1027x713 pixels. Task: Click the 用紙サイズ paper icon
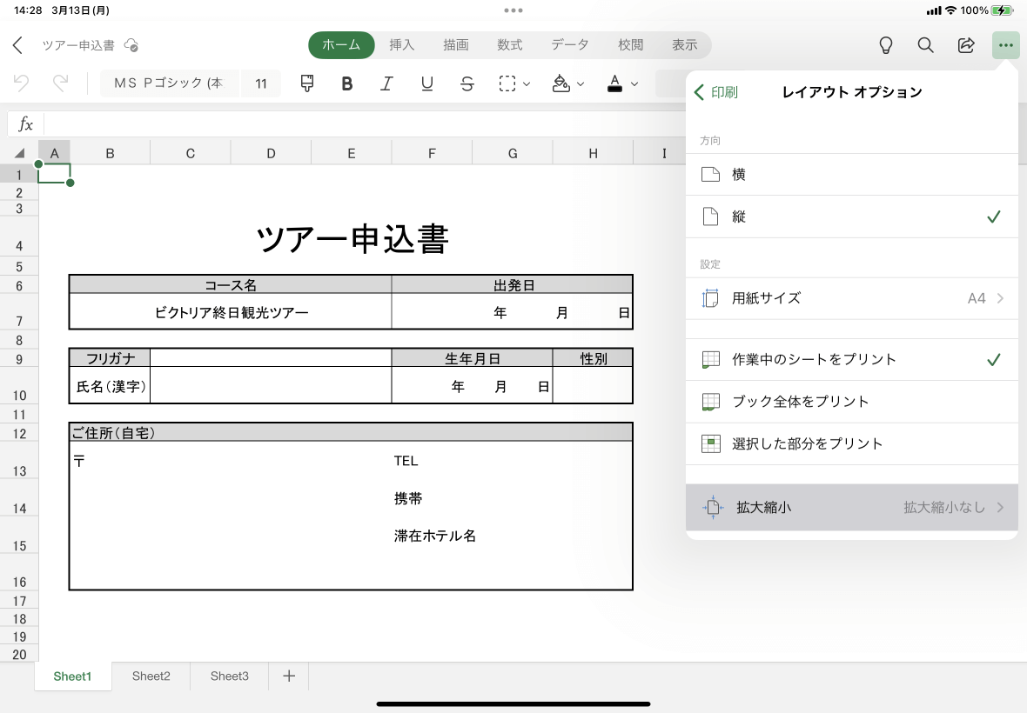point(711,298)
